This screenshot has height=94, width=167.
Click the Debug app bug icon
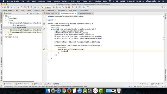point(57,7)
